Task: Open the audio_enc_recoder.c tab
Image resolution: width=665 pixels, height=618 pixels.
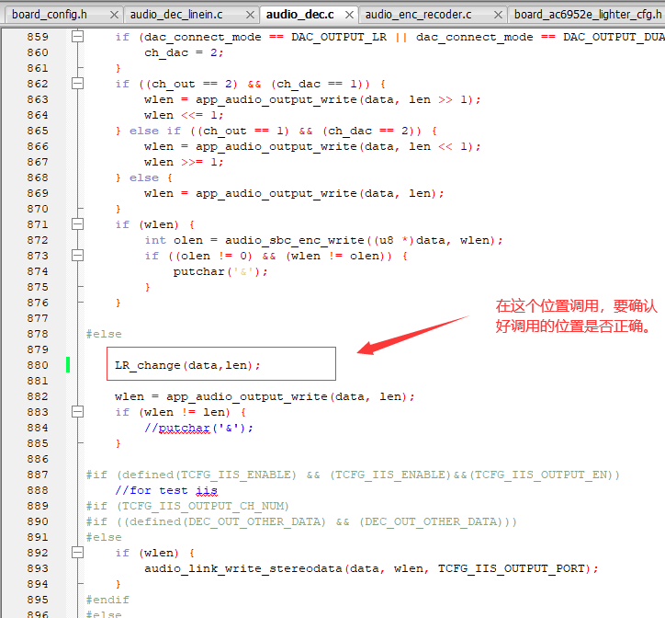Action: [418, 15]
